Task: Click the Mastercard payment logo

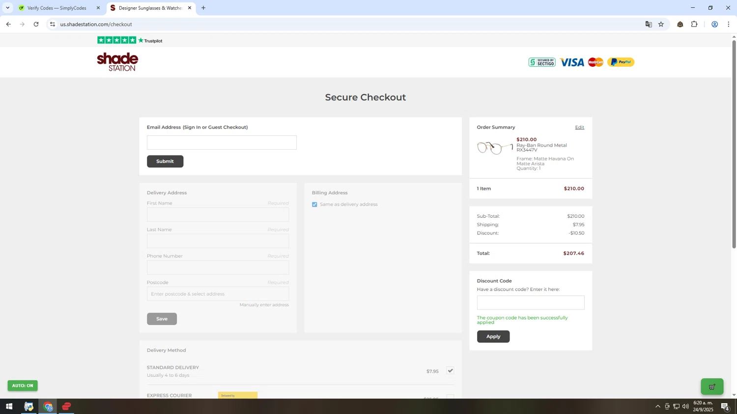Action: (595, 62)
